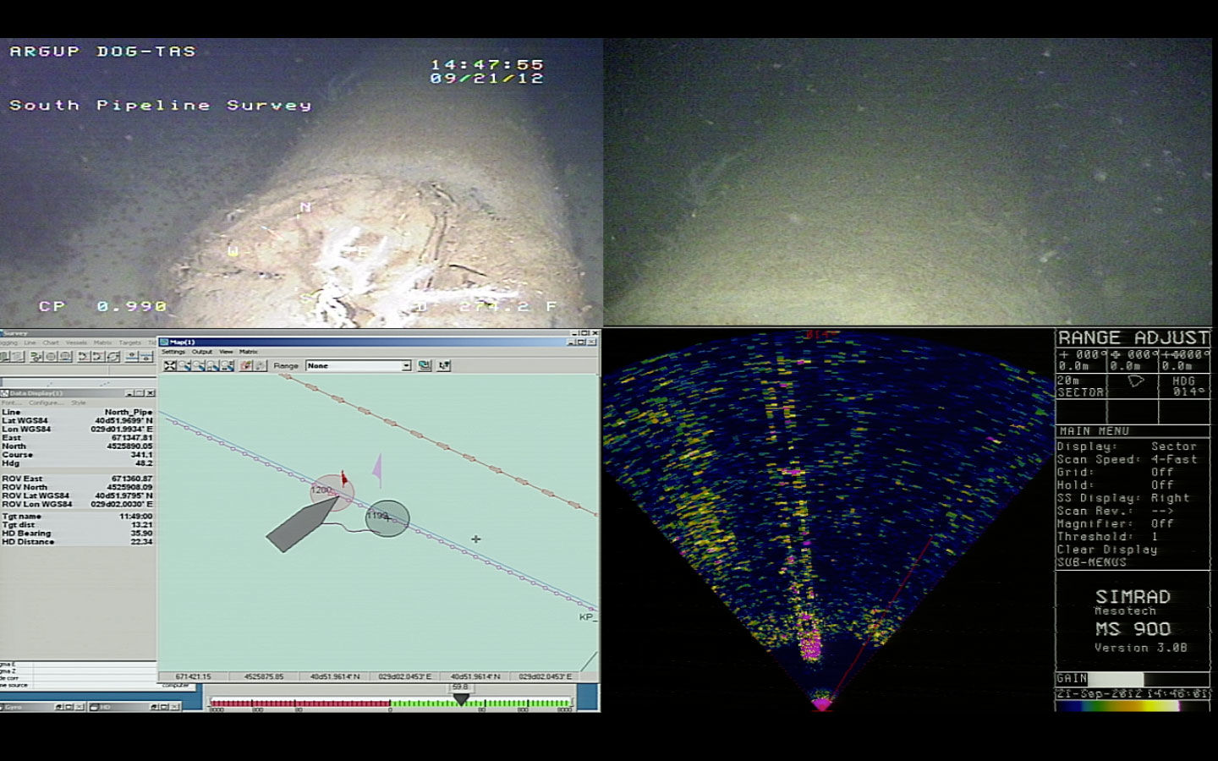Click the zoom extents icon in Map toolbar
This screenshot has width=1218, height=761.
point(170,365)
